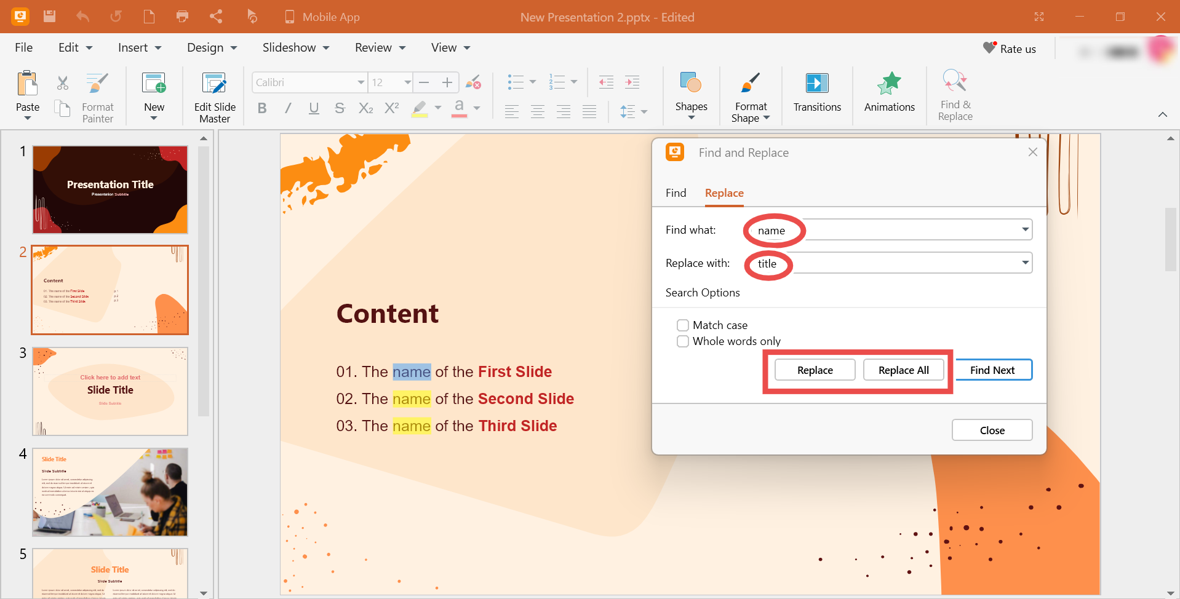Toggle Underline formatting

(314, 108)
